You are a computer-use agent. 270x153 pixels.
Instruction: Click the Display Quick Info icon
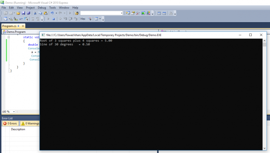point(16,19)
